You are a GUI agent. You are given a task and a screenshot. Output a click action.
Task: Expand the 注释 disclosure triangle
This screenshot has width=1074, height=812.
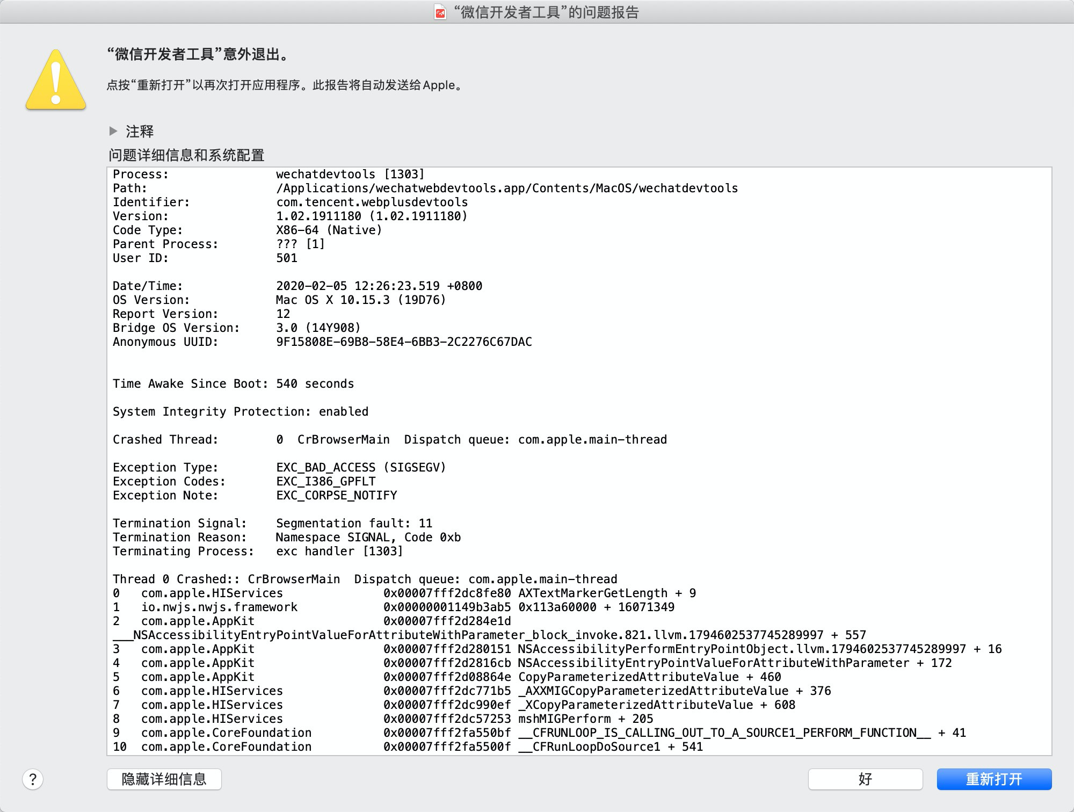click(x=113, y=131)
